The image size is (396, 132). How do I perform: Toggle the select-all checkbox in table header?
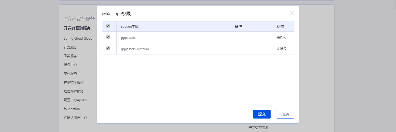click(x=108, y=26)
